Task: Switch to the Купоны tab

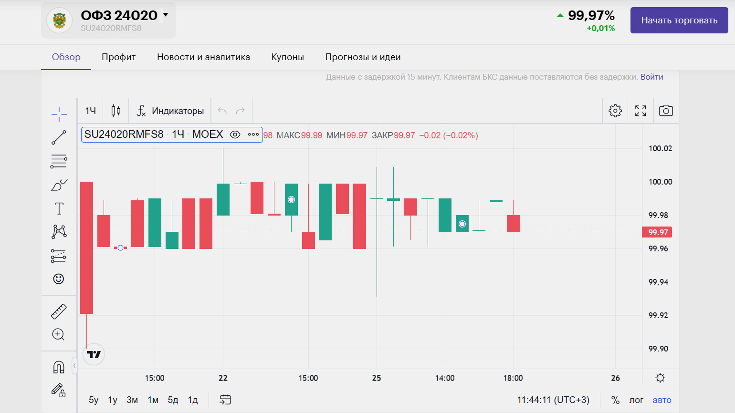Action: 287,57
